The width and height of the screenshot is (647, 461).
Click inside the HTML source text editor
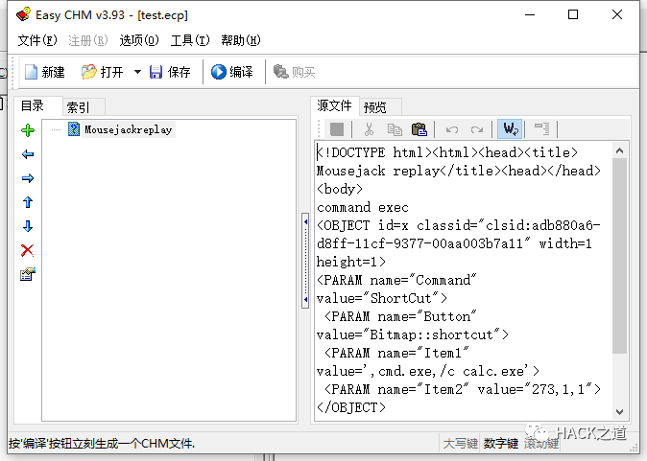(464, 280)
